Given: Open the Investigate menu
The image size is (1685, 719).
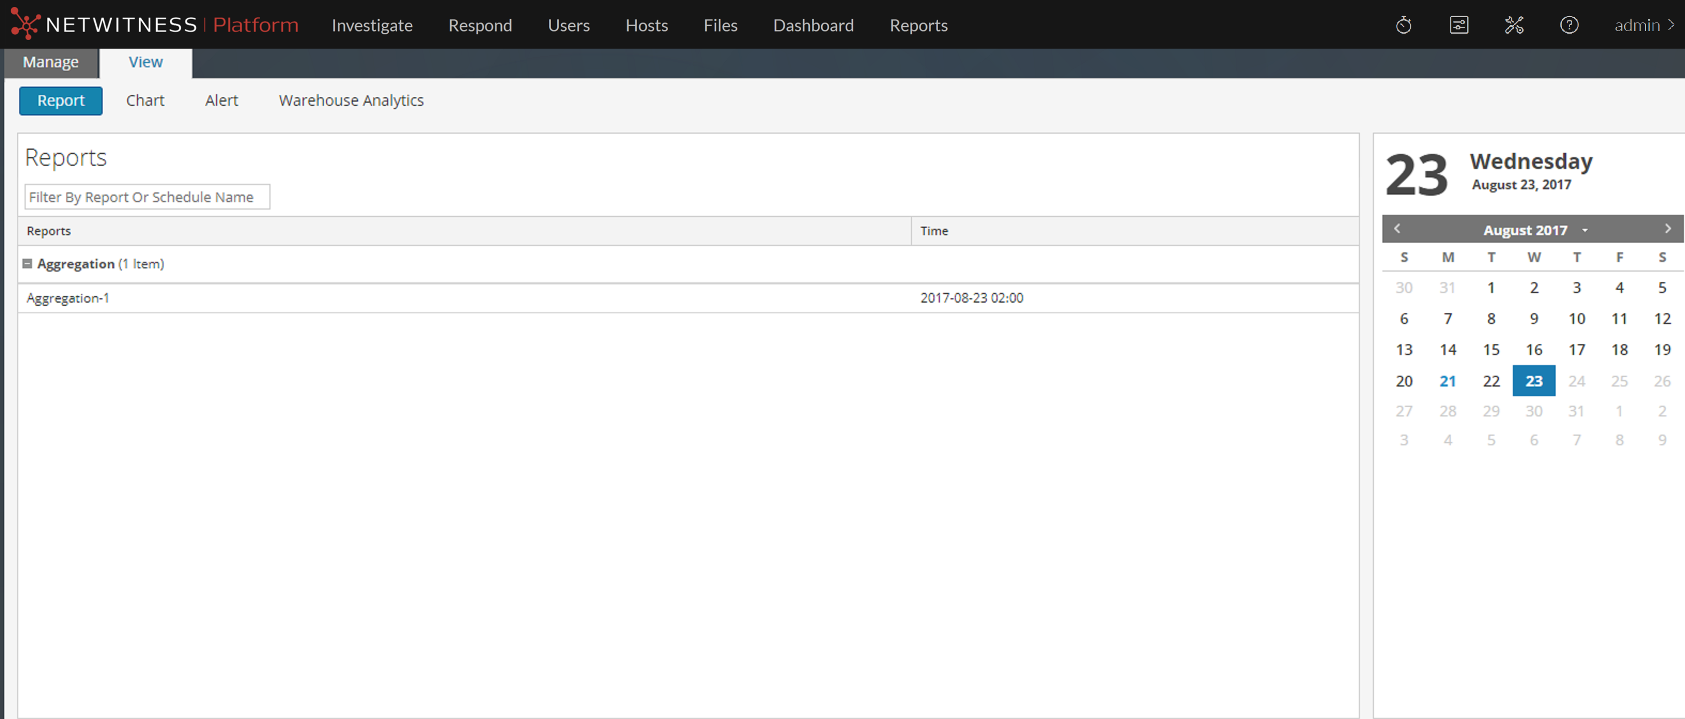Looking at the screenshot, I should coord(372,26).
